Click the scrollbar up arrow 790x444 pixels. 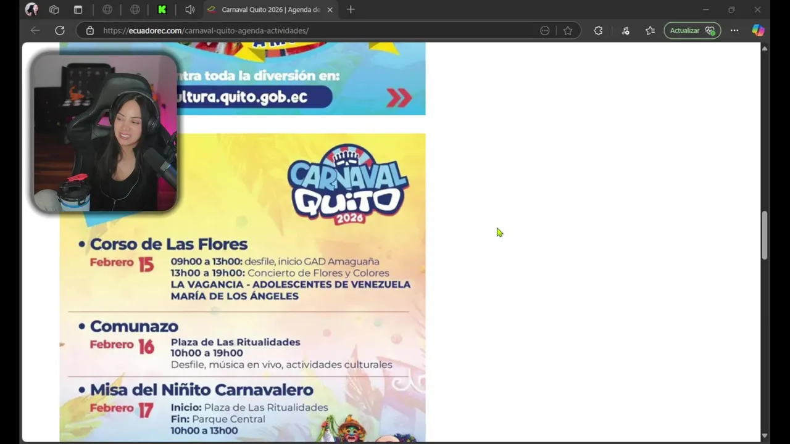[765, 47]
